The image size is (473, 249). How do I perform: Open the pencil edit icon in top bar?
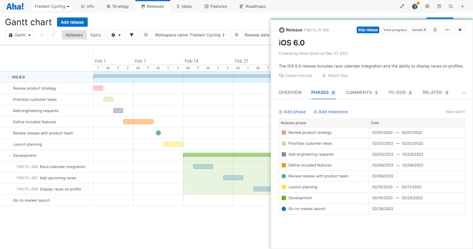pyautogui.click(x=402, y=6)
